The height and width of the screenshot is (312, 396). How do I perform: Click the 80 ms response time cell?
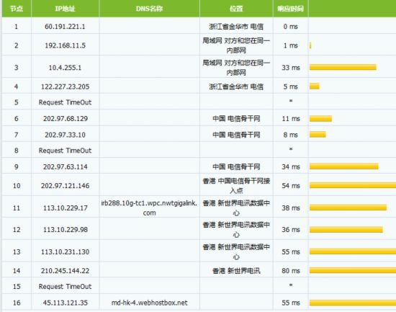[x=291, y=271]
